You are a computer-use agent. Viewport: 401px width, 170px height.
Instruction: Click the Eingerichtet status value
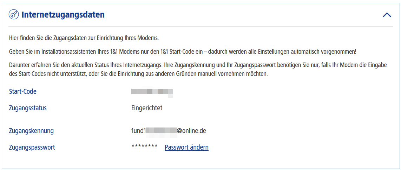[147, 108]
